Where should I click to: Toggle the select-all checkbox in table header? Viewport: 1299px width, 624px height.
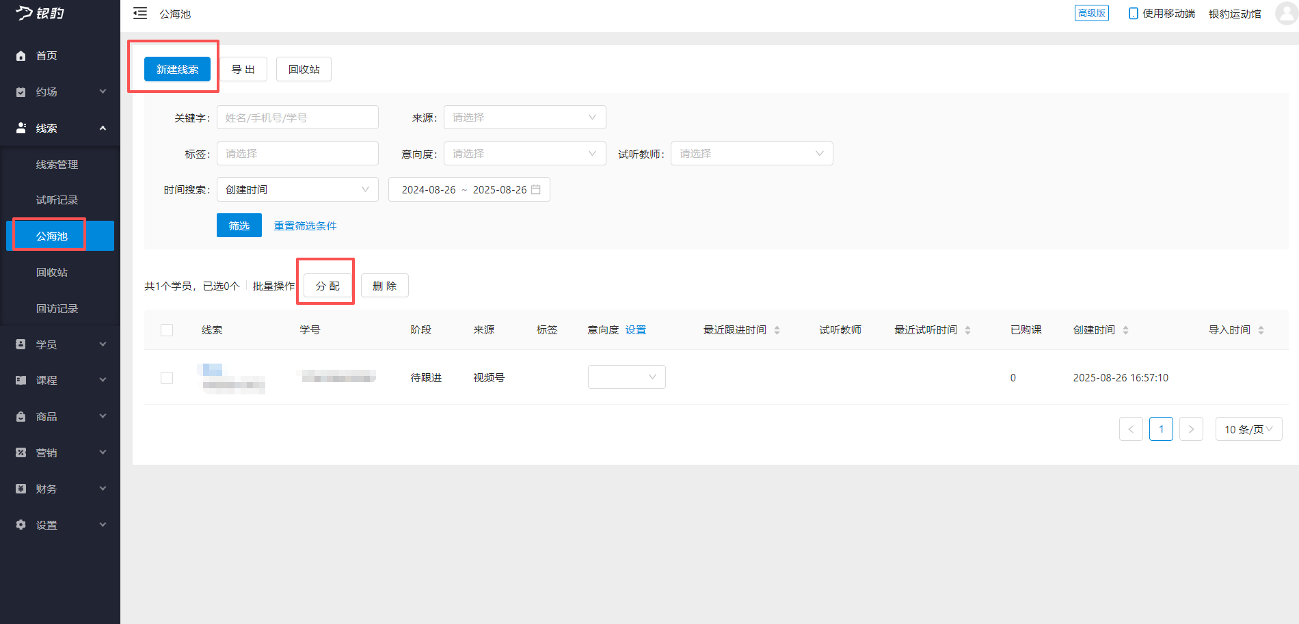tap(167, 329)
